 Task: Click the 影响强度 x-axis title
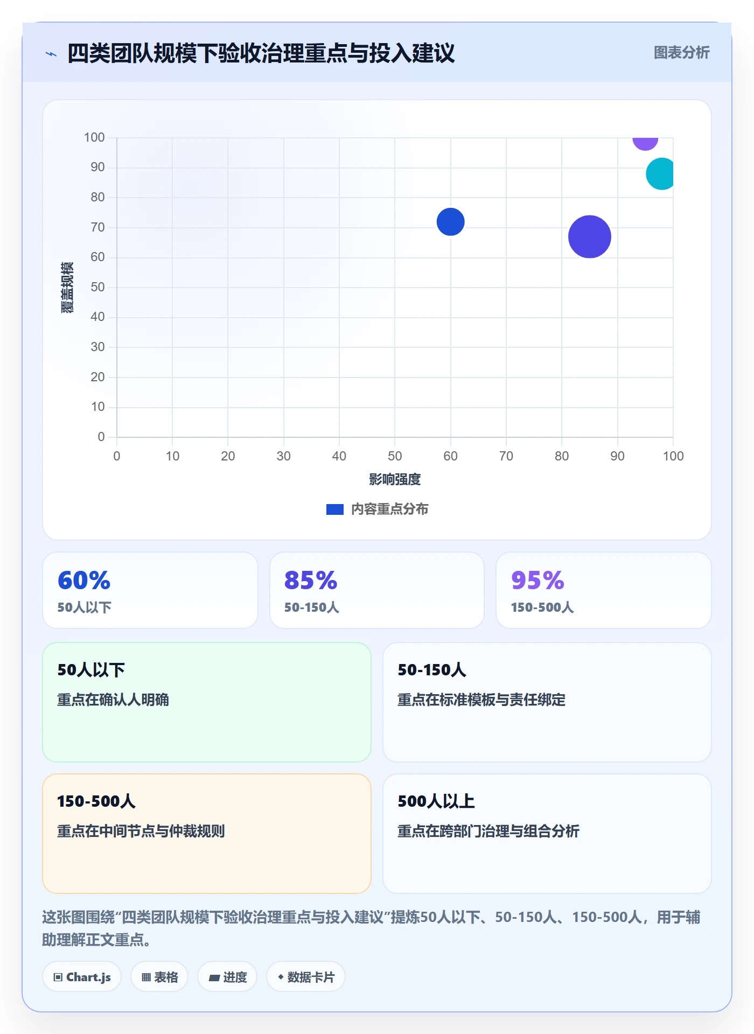(395, 479)
